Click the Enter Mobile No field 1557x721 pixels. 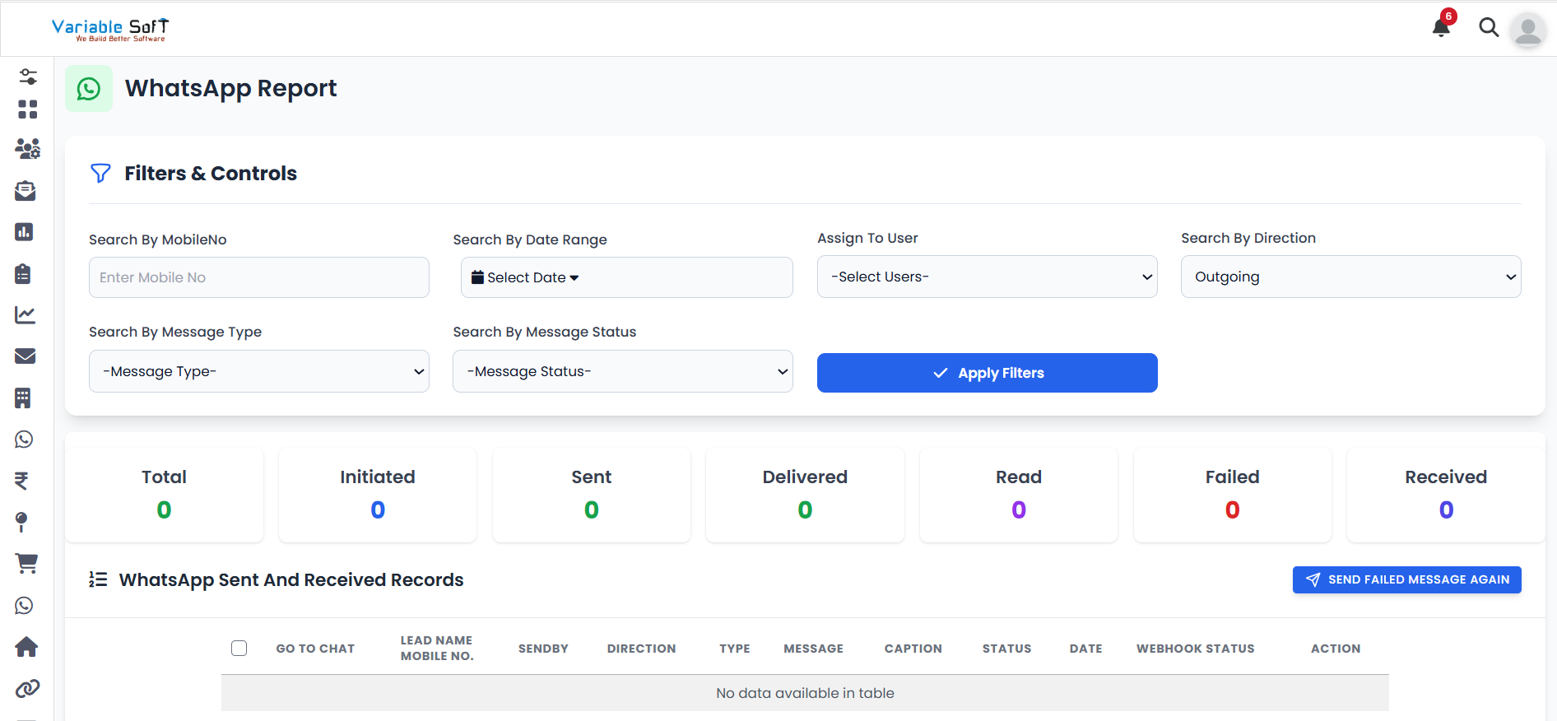click(258, 278)
